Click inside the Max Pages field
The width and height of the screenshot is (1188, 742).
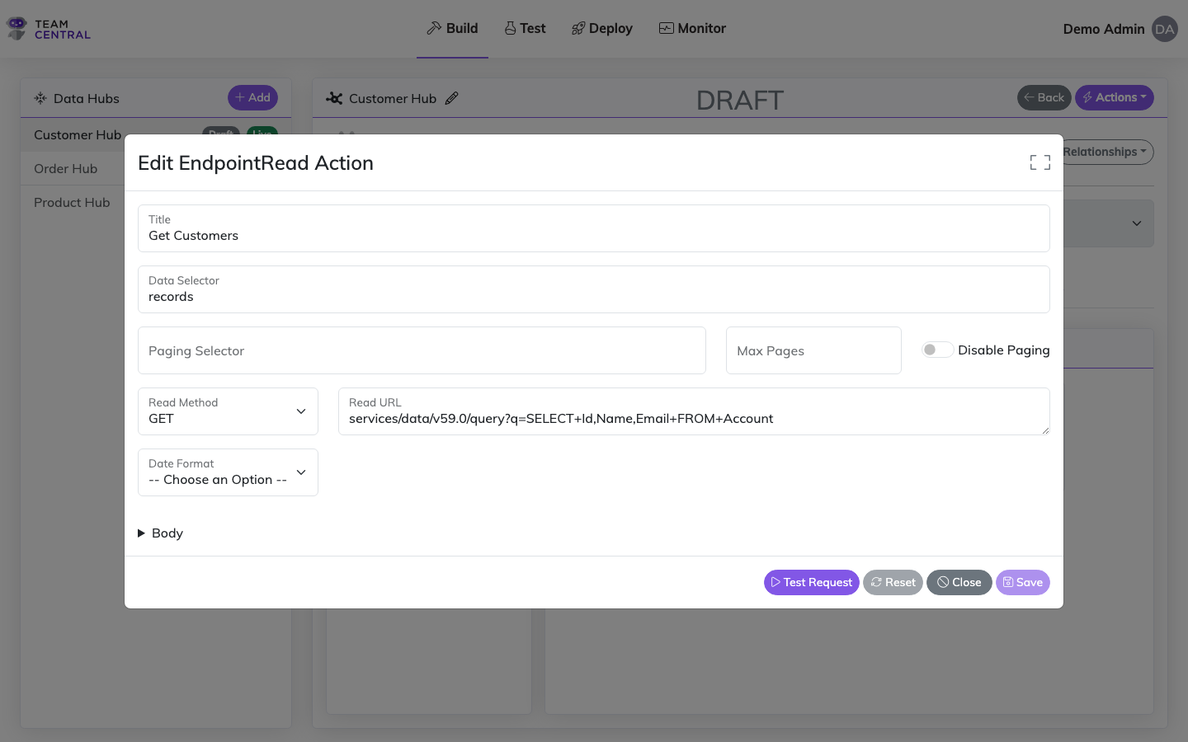pos(813,350)
